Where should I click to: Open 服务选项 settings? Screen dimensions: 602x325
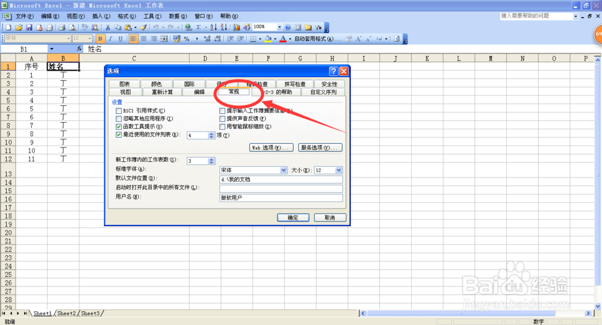tap(320, 147)
